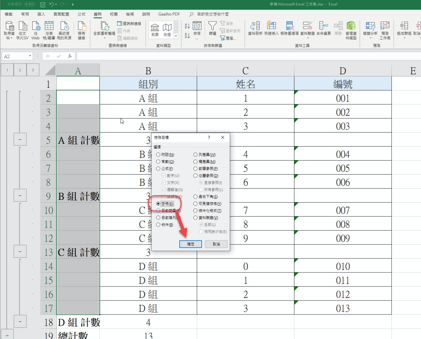Switch to the 公式 ribbon tab
Viewport: 421px width, 339px height.
click(x=81, y=14)
